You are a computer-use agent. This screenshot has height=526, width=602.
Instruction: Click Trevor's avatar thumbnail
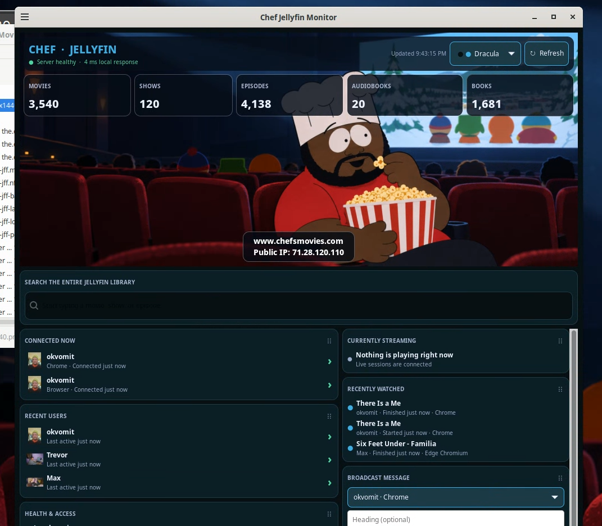[34, 459]
